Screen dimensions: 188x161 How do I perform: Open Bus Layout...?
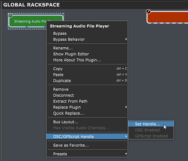point(87,122)
